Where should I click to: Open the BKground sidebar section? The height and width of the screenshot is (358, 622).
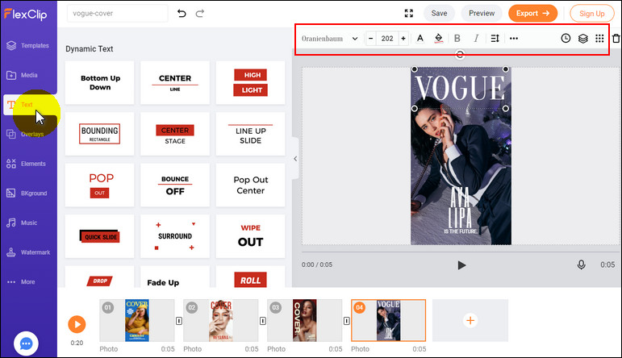27,193
